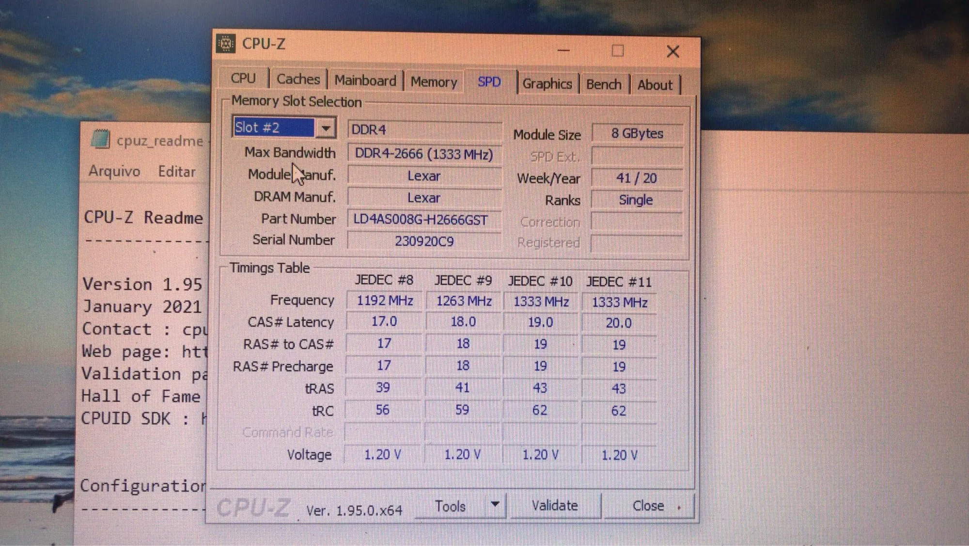Select the SPD tab
This screenshot has height=546, width=969.
coord(489,82)
